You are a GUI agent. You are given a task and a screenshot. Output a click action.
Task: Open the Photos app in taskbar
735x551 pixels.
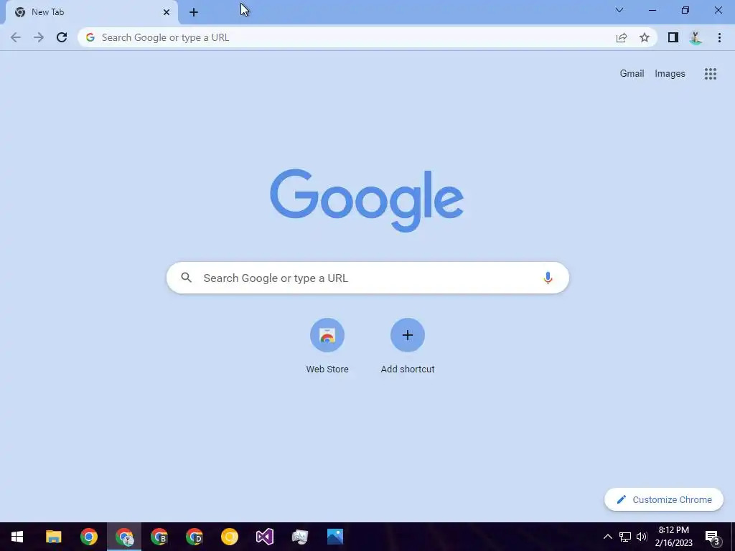click(334, 537)
